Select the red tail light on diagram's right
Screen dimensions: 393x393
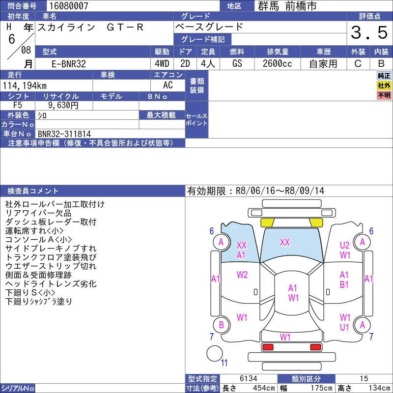315,347
